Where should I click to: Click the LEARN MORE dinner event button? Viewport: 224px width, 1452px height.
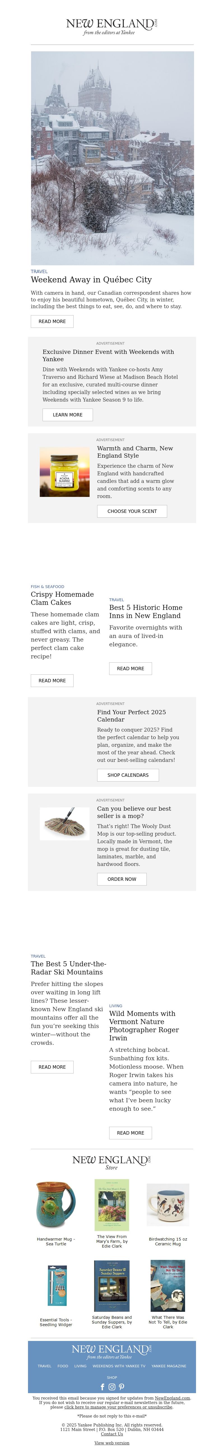[x=67, y=414]
